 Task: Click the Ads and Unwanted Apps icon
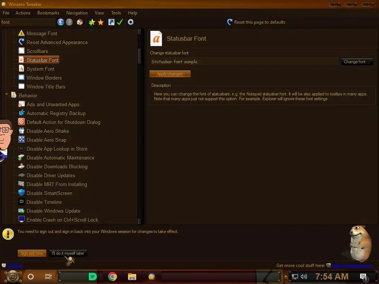(x=21, y=104)
